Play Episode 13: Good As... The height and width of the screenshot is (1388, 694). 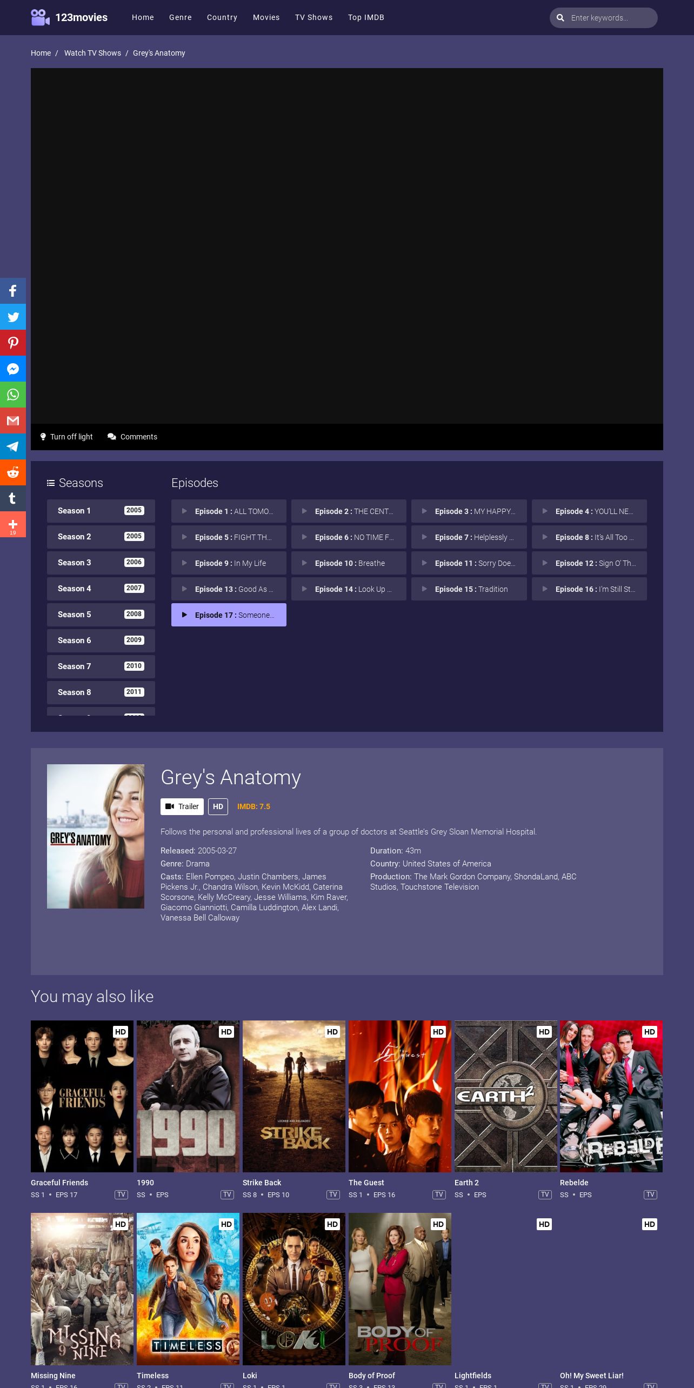tap(229, 589)
